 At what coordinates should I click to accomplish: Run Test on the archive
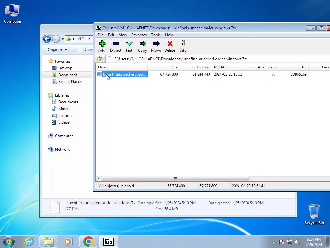[x=129, y=44]
